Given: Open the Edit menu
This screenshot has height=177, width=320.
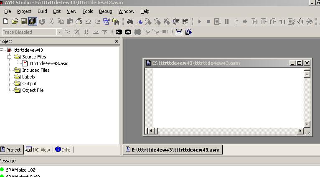Looking at the screenshot, I should coord(57,11).
